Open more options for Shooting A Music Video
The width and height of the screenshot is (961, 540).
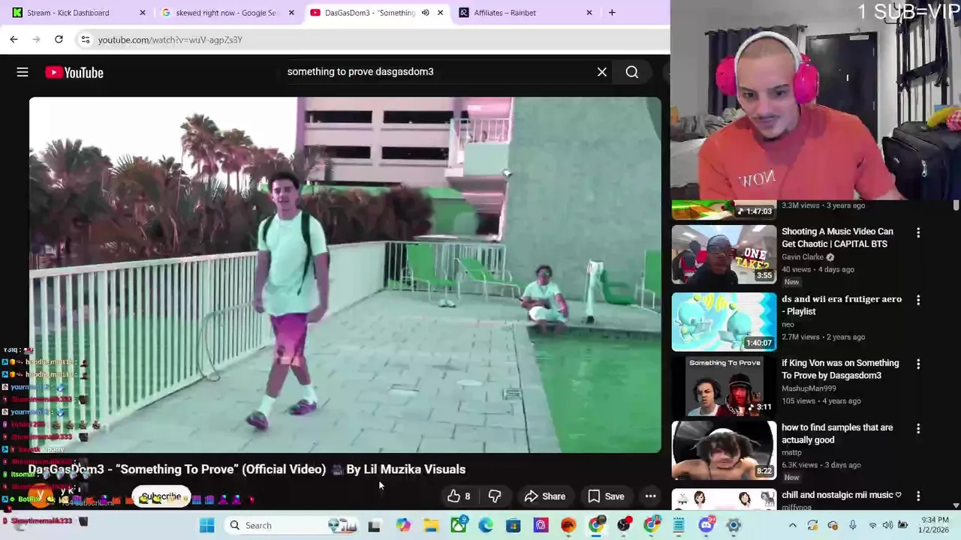[x=918, y=233]
